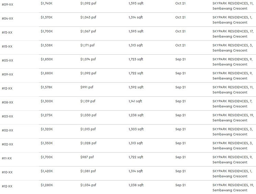256x194 pixels.
Task: Select the $1,034 psf value
Action: (88, 185)
